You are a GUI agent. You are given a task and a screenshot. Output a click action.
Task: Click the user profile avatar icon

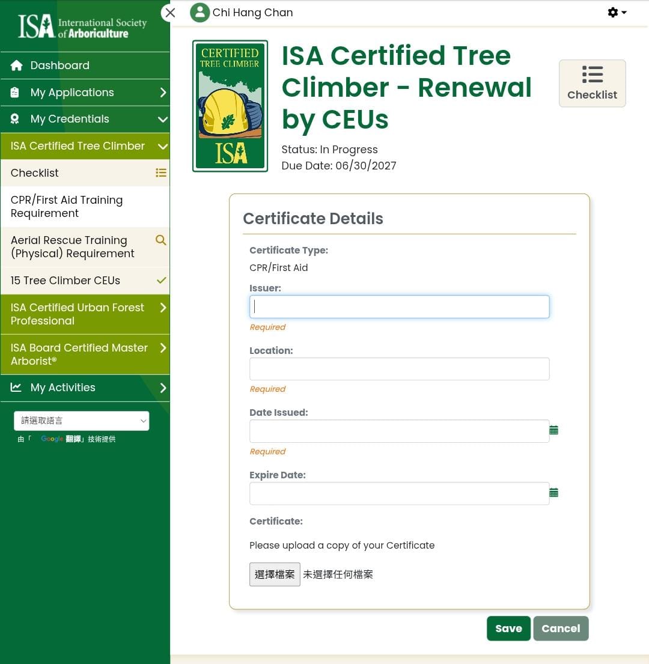coord(200,13)
